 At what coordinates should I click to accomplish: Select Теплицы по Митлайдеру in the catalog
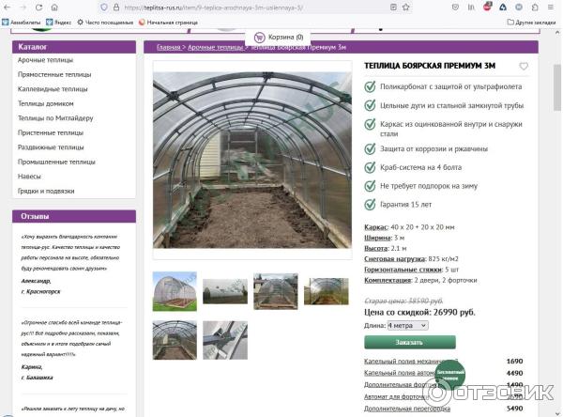coord(55,118)
